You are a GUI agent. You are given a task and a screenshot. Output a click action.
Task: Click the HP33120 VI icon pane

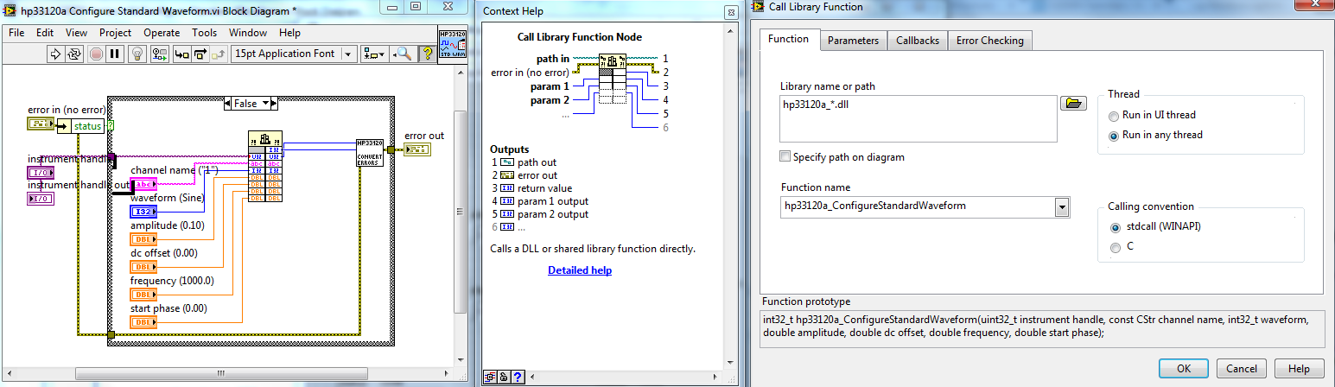(453, 43)
